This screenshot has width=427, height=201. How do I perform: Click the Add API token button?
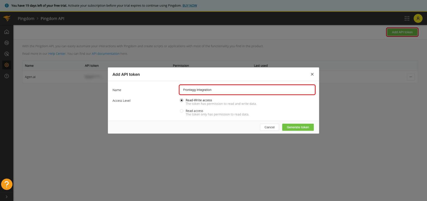402,32
